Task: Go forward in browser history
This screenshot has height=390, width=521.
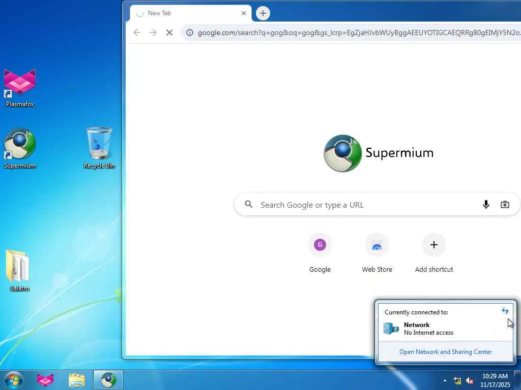Action: (153, 32)
